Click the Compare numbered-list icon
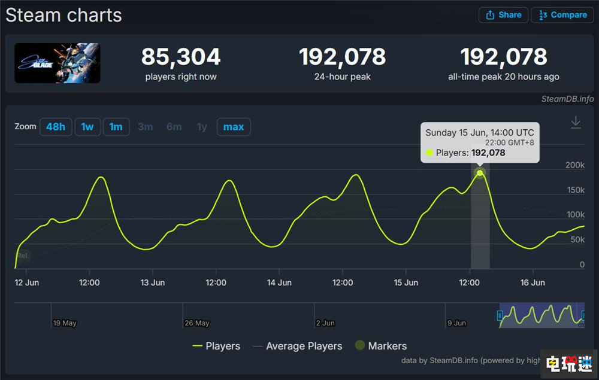The width and height of the screenshot is (599, 380). [544, 15]
